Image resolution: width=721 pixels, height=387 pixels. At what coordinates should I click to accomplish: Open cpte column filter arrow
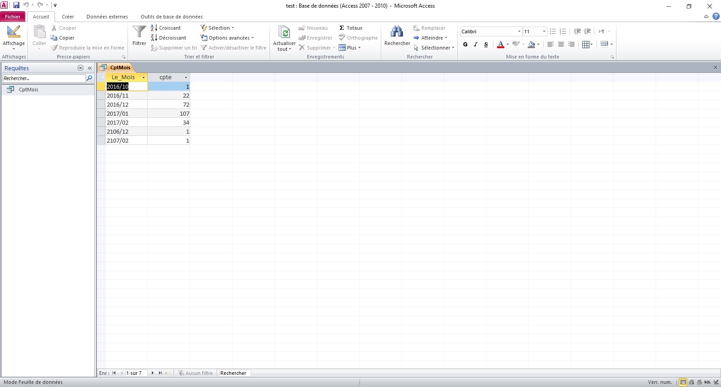pyautogui.click(x=186, y=77)
